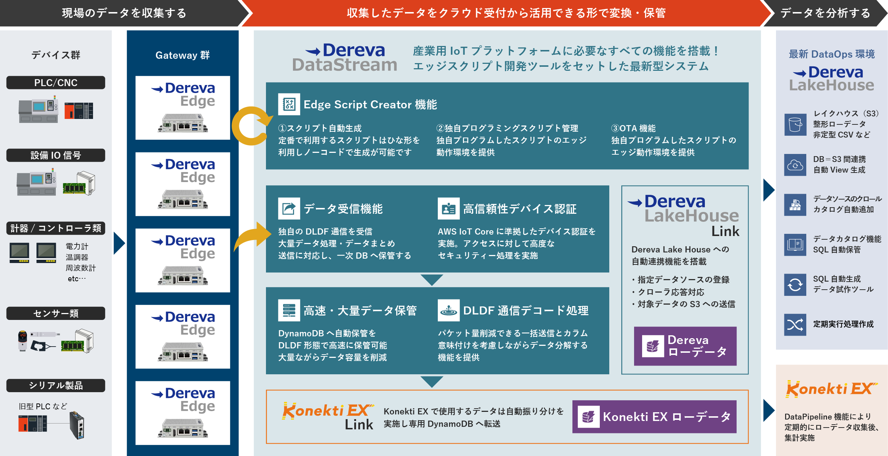Select the 現場のデータを収集する header tab
Viewport: 888px width, 456px height.
click(124, 13)
